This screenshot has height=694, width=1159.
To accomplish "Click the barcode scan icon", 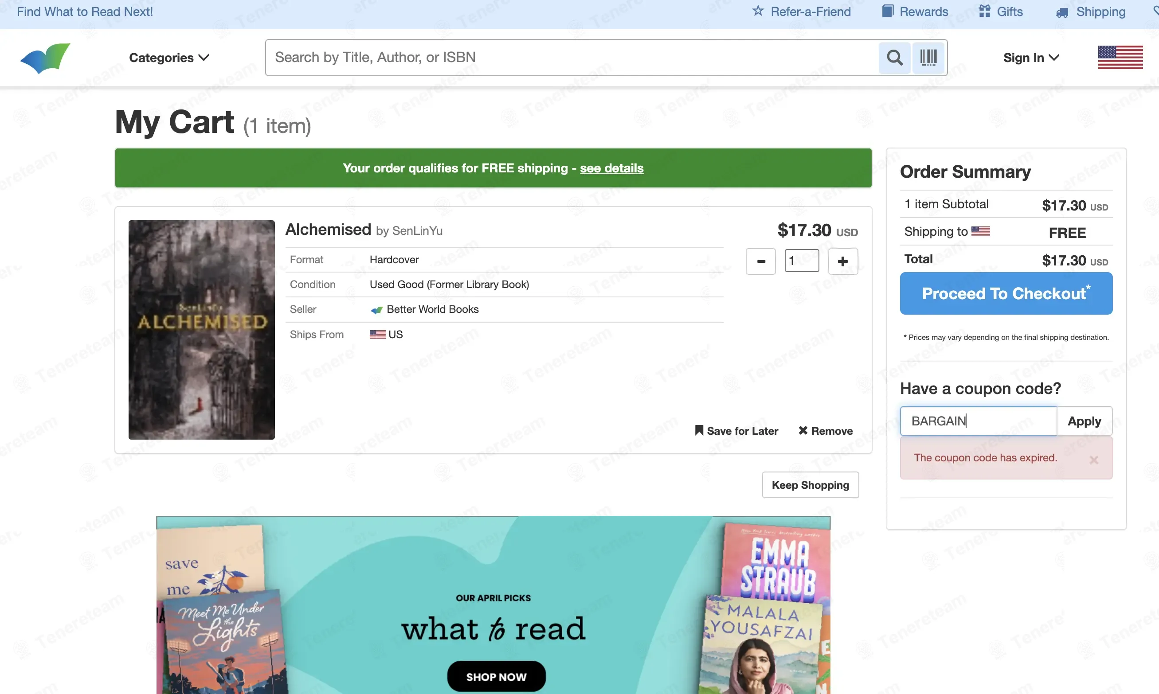I will (928, 58).
